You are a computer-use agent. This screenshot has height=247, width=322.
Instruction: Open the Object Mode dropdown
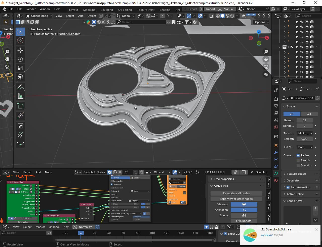39,16
